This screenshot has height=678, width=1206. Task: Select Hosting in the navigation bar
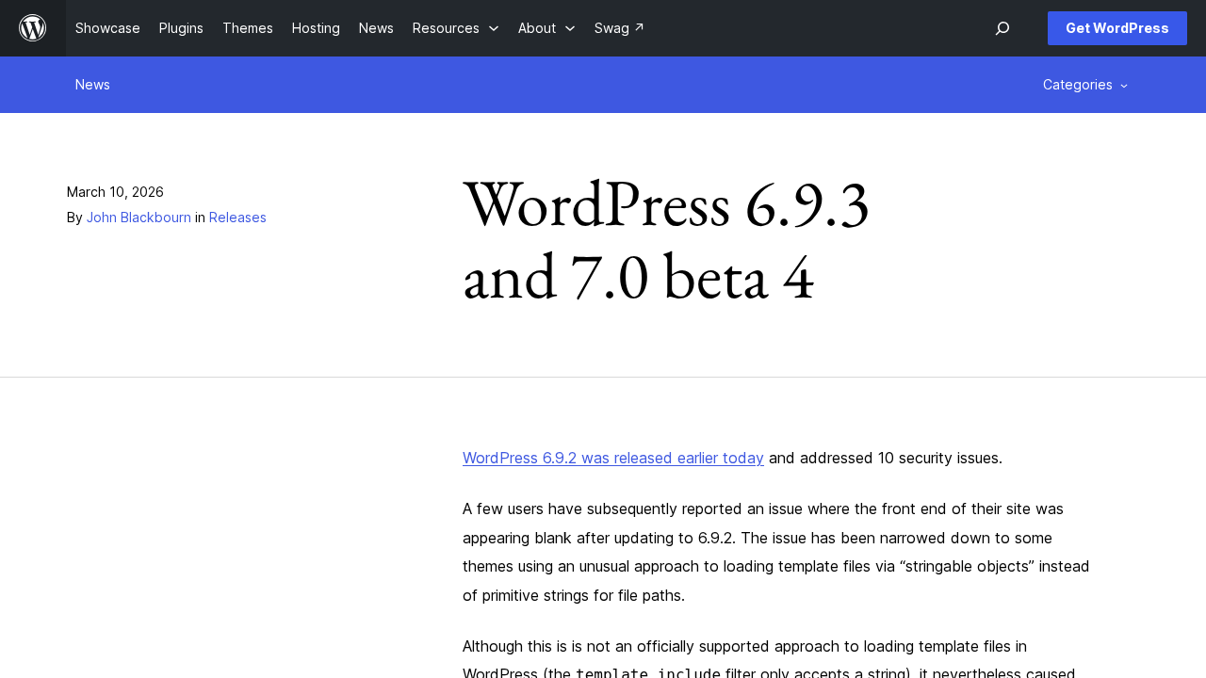(316, 28)
